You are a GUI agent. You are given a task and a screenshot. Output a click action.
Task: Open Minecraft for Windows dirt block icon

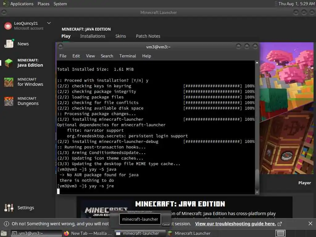[9, 82]
